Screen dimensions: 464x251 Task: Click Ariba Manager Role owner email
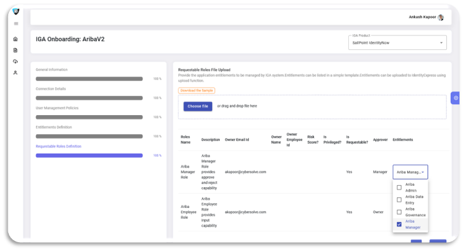(246, 172)
